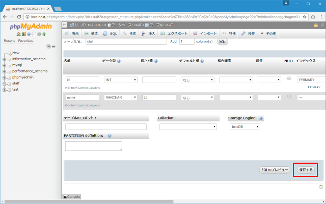326x204 pixels.
Task: Expand the information_schema database node
Action: [5, 59]
